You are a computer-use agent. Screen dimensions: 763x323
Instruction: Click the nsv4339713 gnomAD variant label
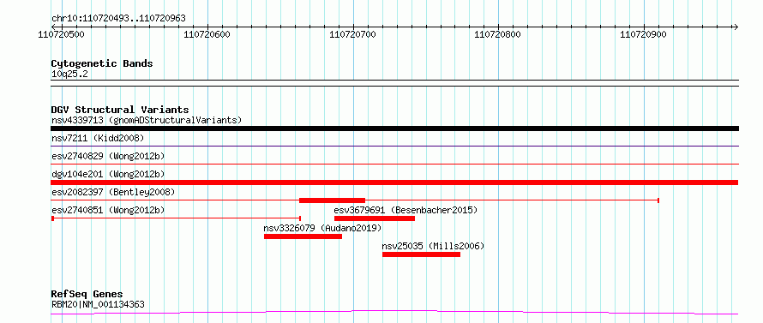(147, 120)
